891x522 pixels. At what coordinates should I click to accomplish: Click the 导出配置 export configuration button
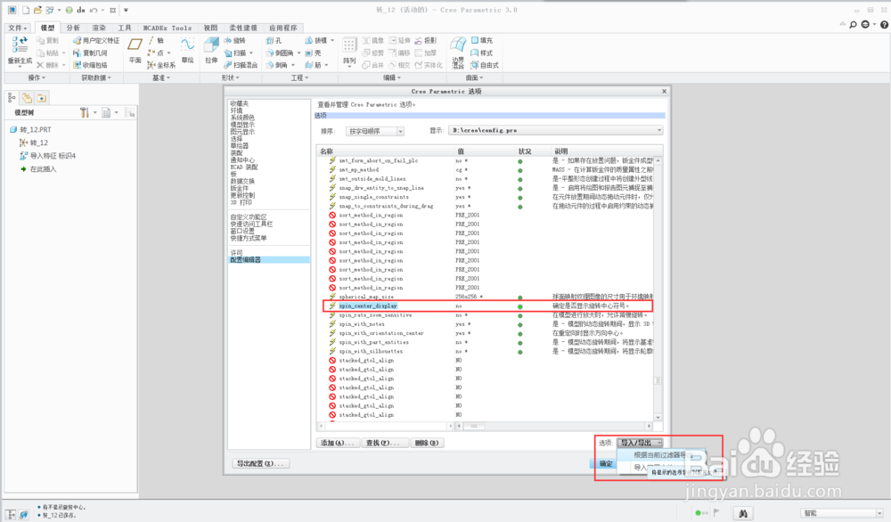260,463
